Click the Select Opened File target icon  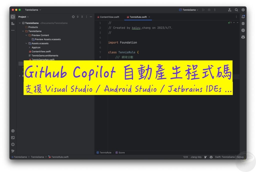(x=73, y=17)
